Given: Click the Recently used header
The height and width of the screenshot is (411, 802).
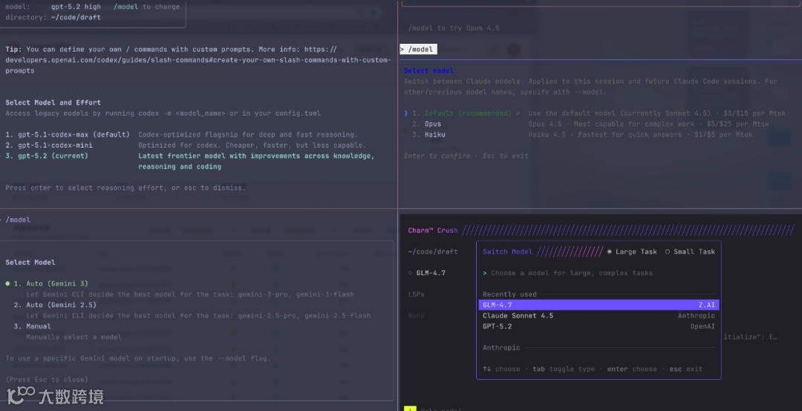Looking at the screenshot, I should [509, 295].
